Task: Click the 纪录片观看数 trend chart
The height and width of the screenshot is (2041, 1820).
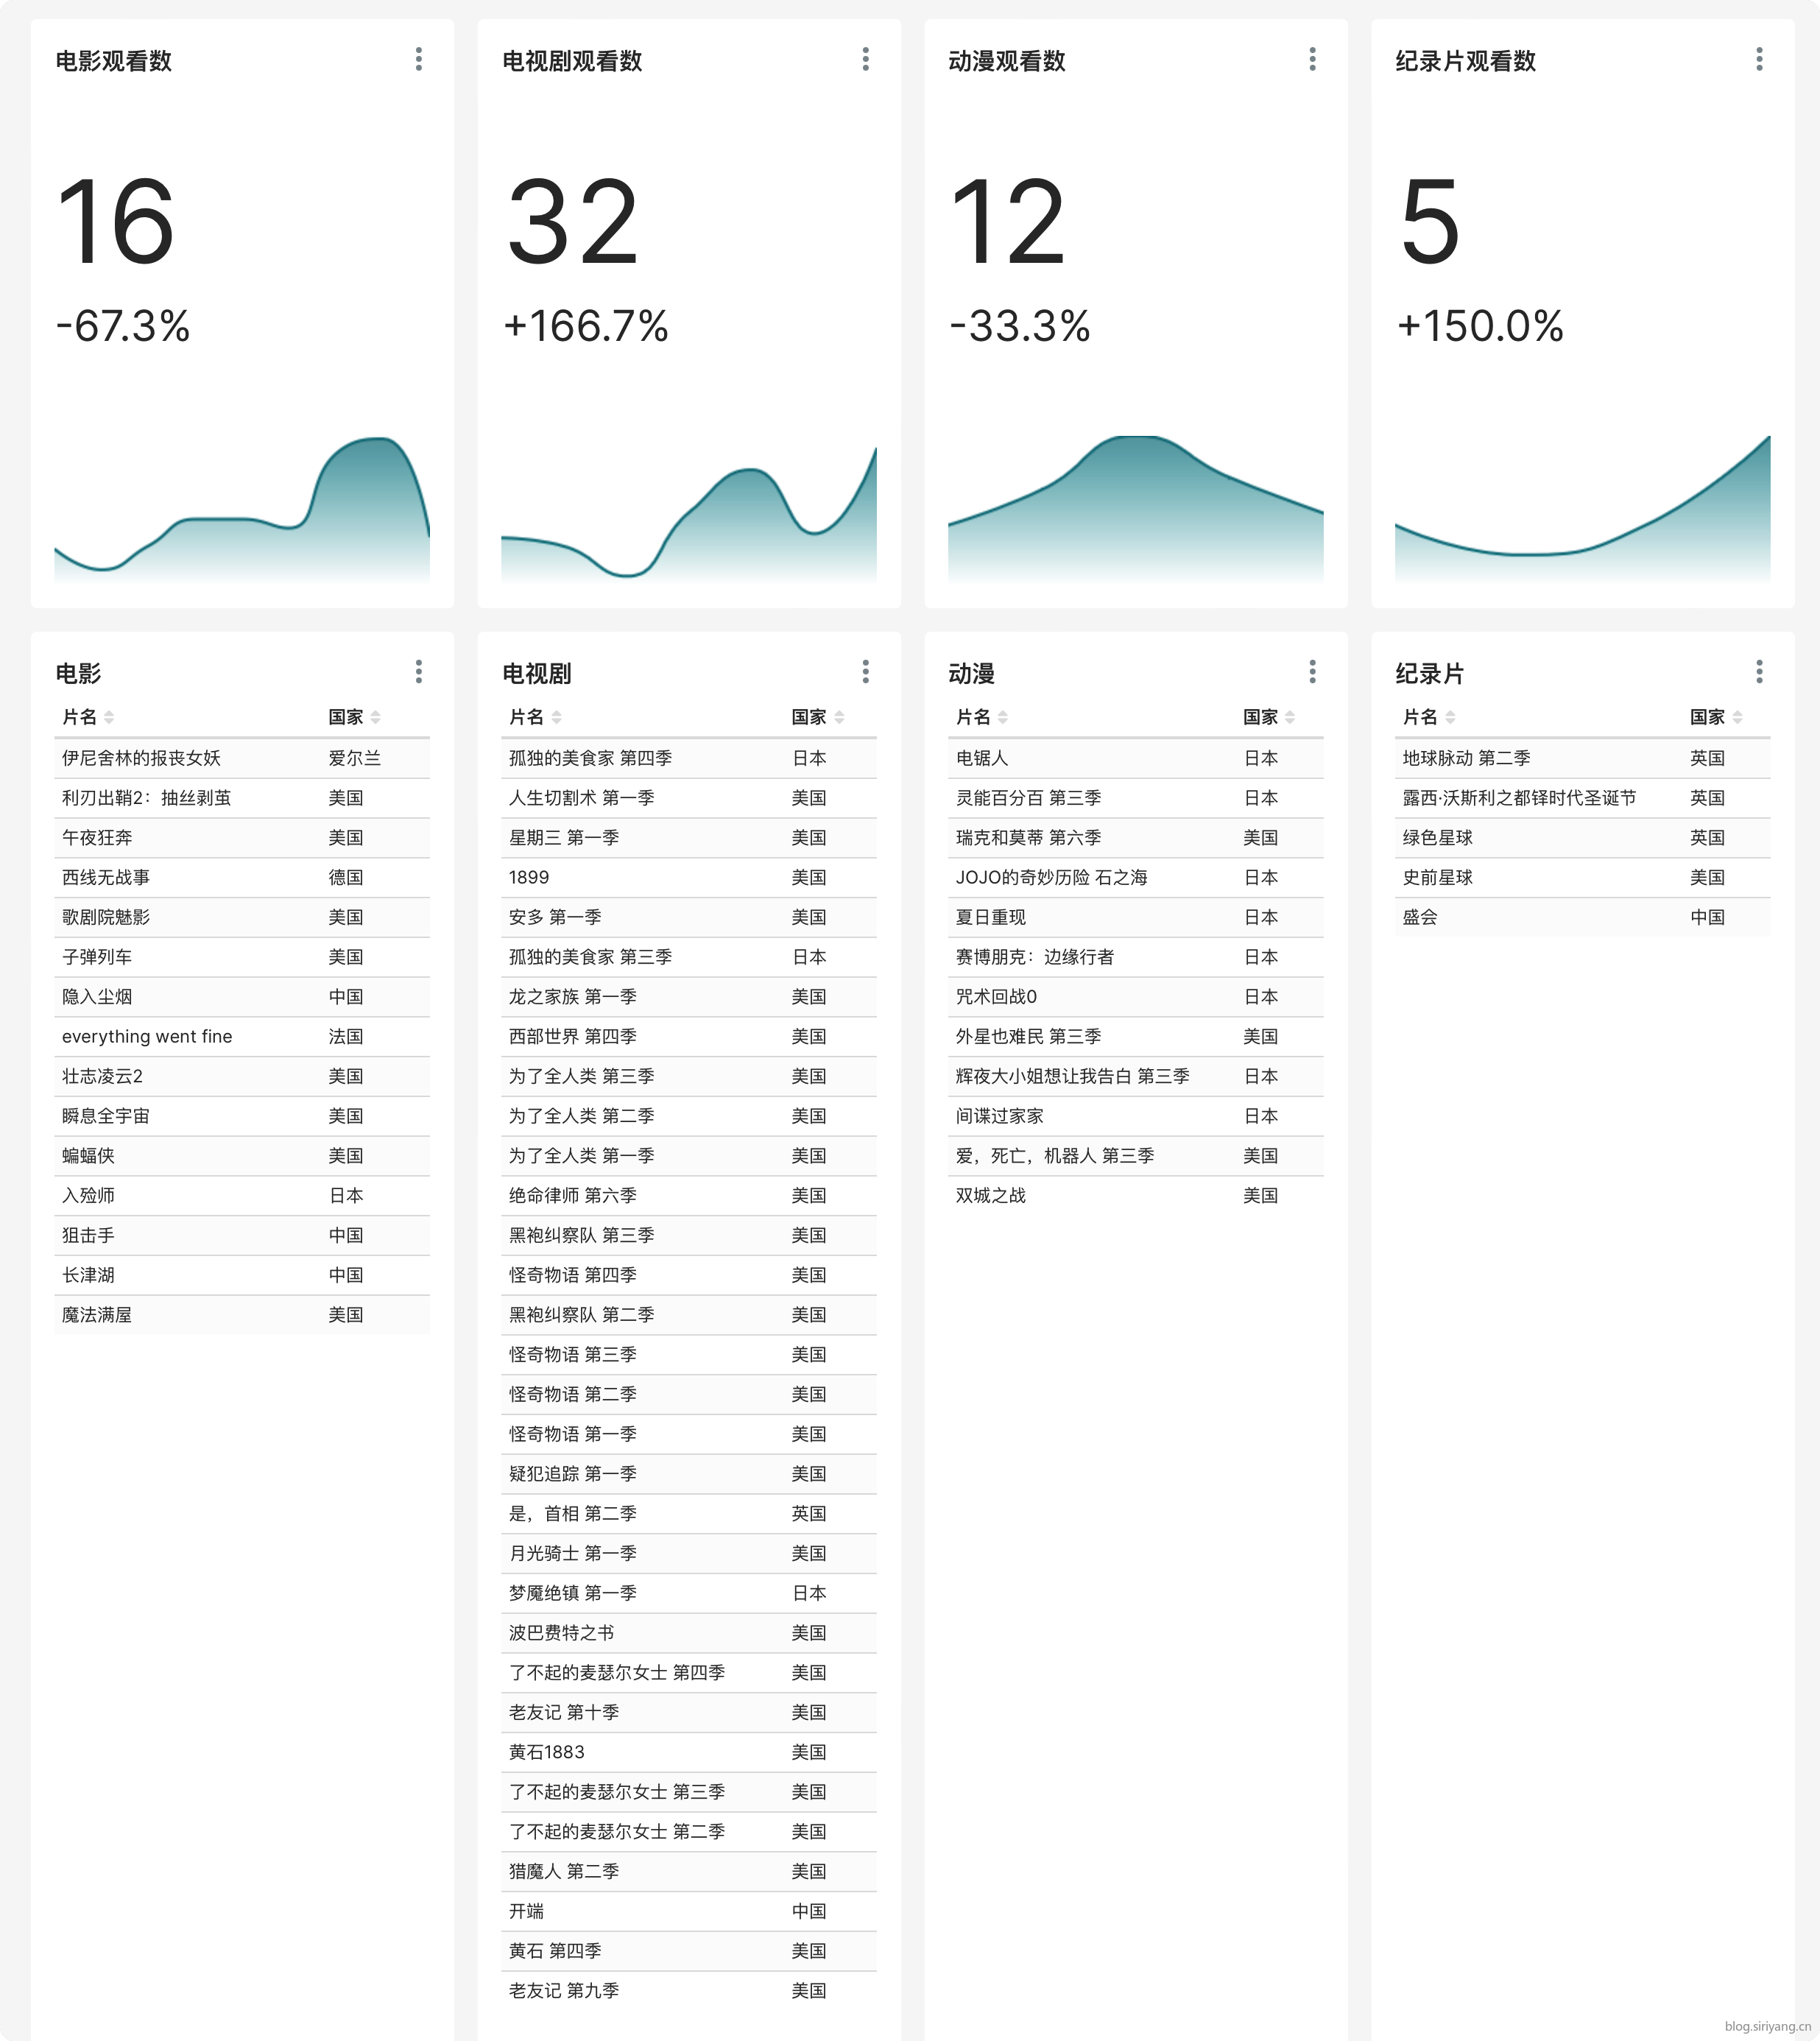Action: [x=1583, y=509]
